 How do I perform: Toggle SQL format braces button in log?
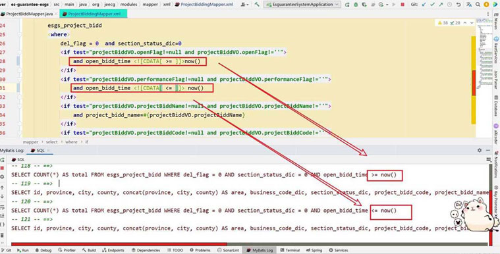coord(2,224)
